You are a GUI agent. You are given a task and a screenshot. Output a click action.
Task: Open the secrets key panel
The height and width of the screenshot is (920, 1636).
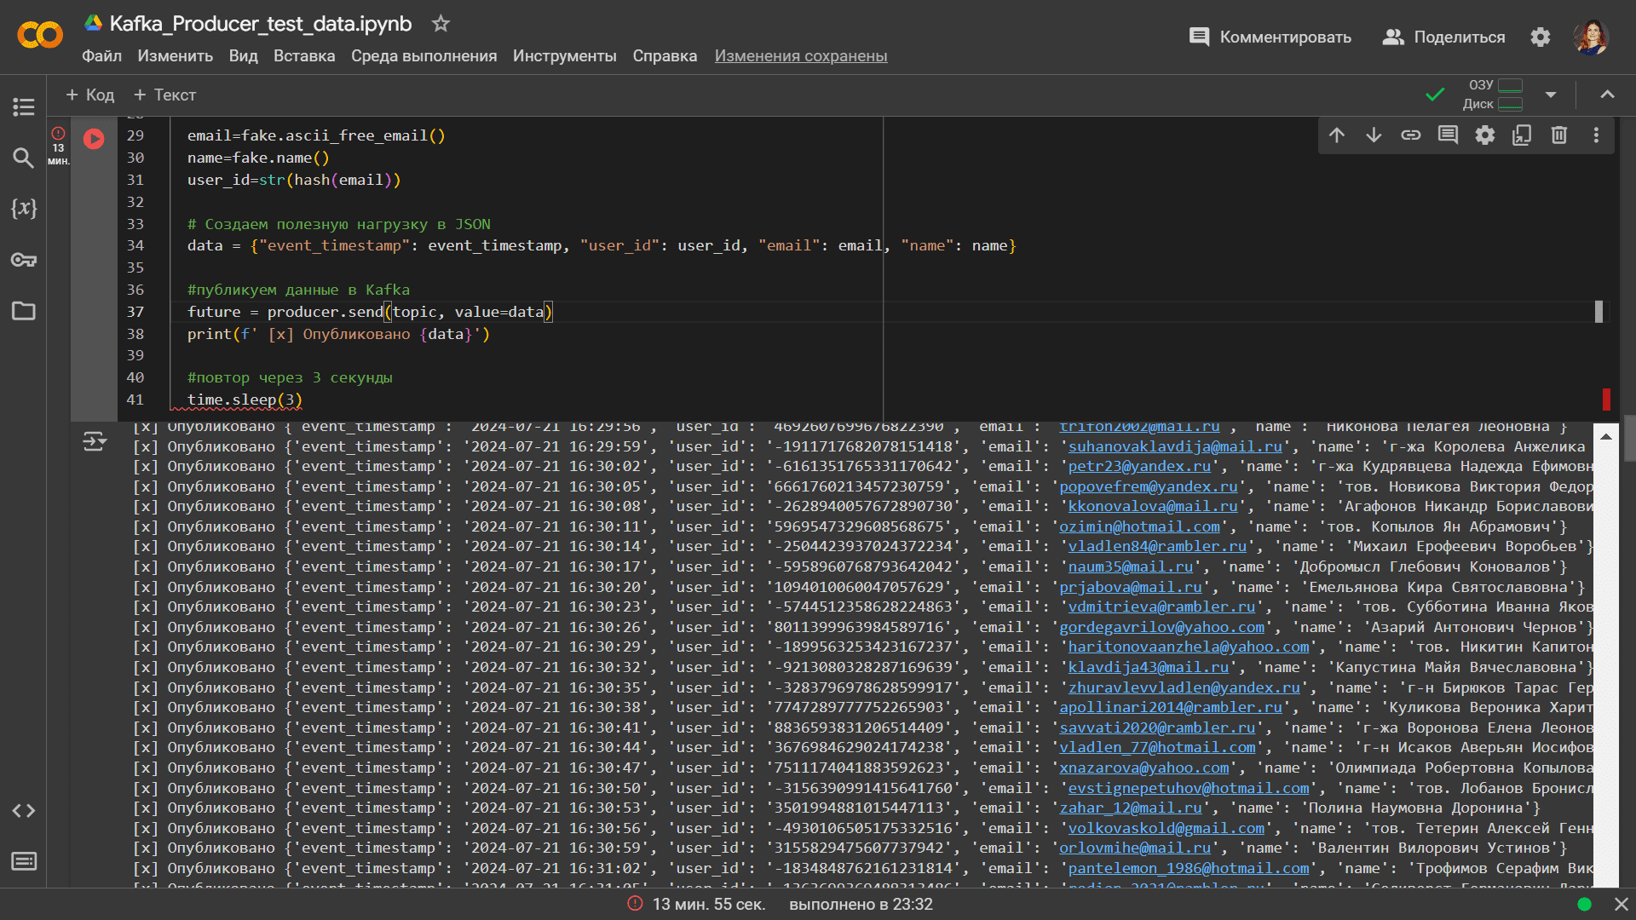click(24, 260)
